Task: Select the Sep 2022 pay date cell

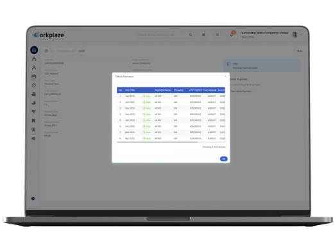Action: [130, 96]
